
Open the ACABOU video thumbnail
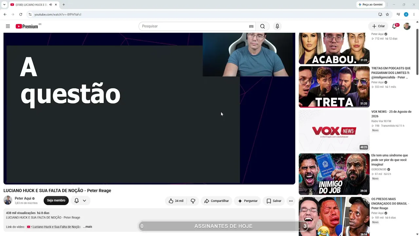(x=334, y=49)
